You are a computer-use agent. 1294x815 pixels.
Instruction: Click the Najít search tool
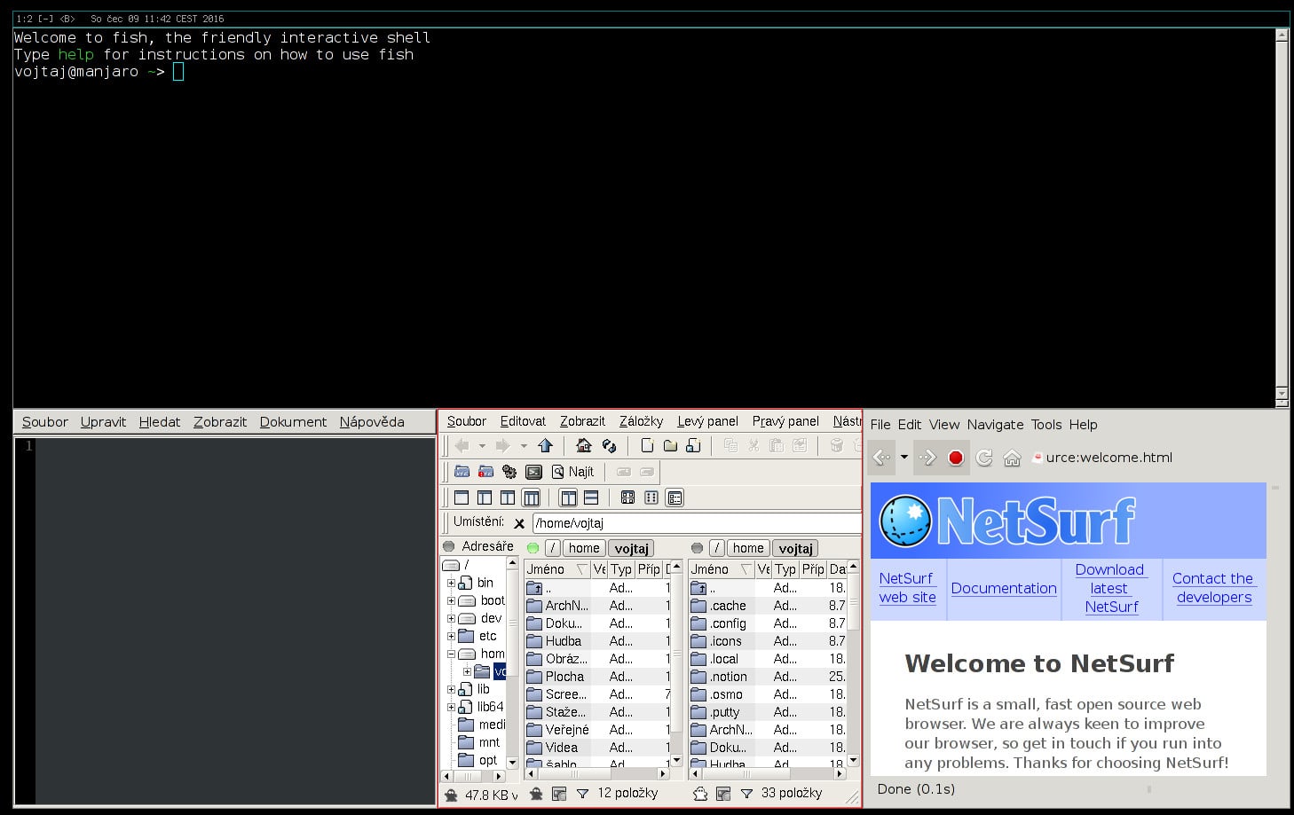coord(572,472)
